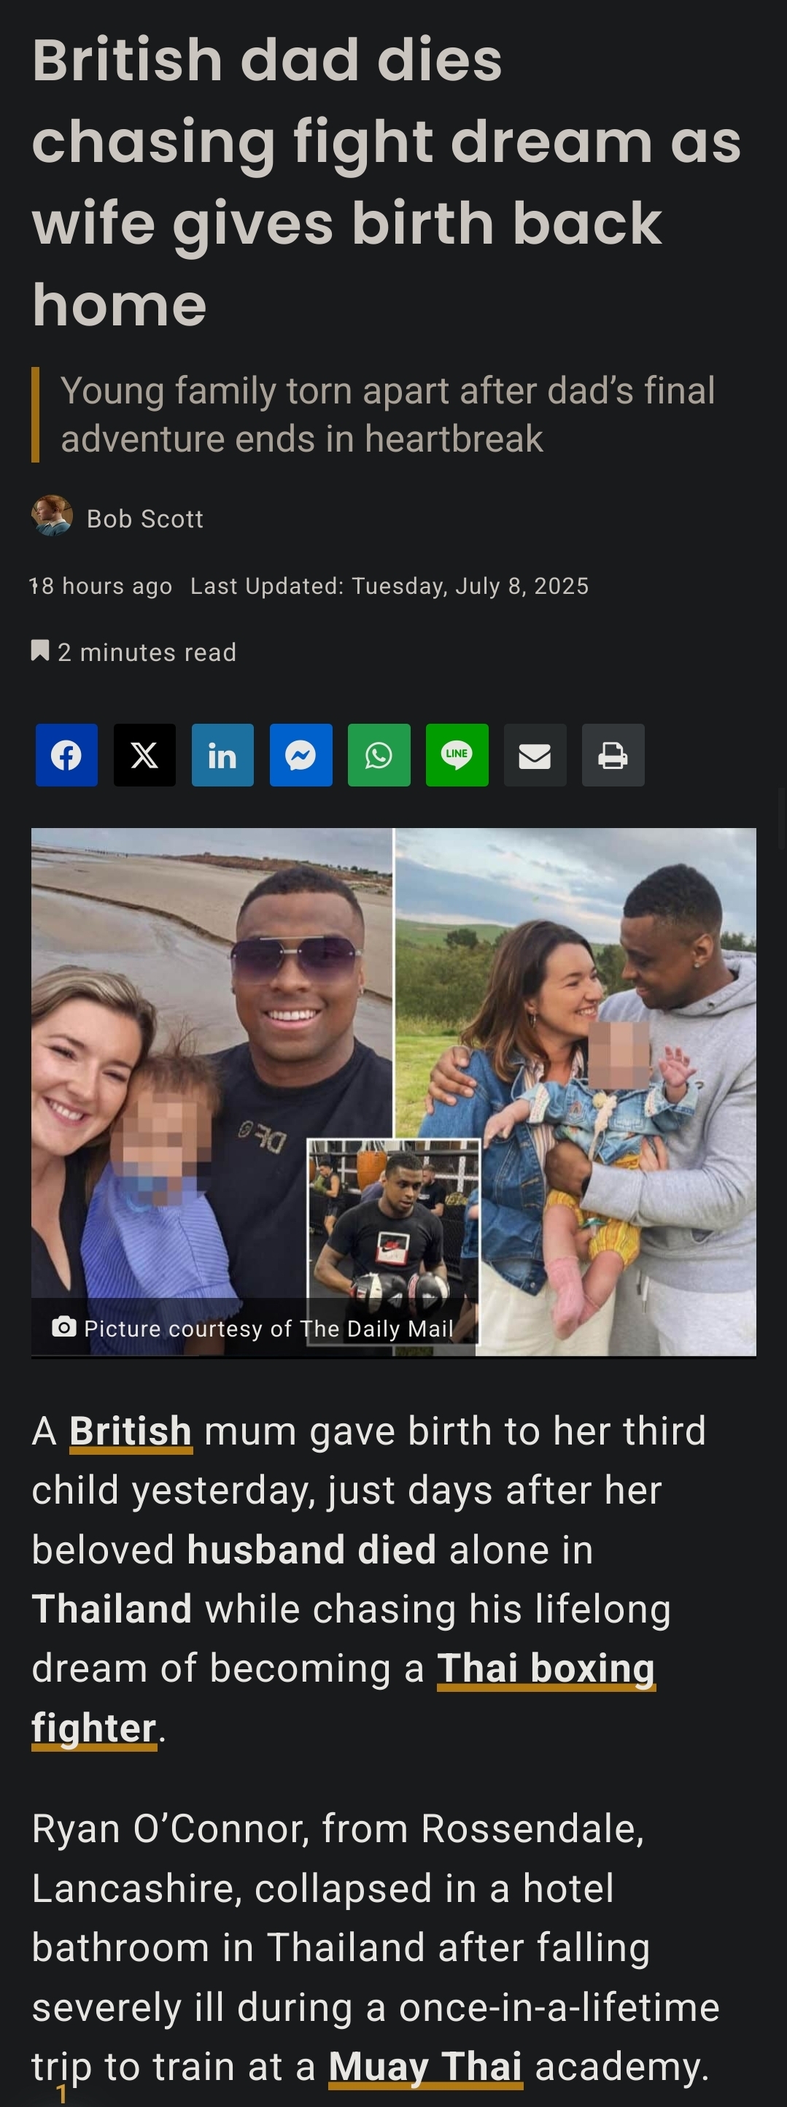Share via LINE icon

click(457, 755)
